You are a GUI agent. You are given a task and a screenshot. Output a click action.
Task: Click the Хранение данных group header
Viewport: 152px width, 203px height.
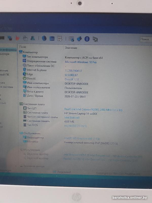pyautogui.click(x=34, y=166)
